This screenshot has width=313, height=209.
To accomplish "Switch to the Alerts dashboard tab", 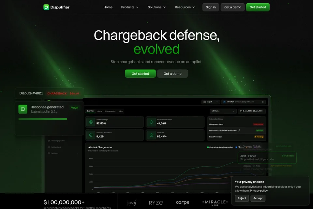I will tap(100, 111).
